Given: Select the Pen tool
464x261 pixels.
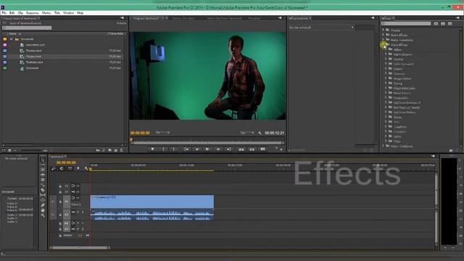Looking at the screenshot, I should tap(43, 205).
